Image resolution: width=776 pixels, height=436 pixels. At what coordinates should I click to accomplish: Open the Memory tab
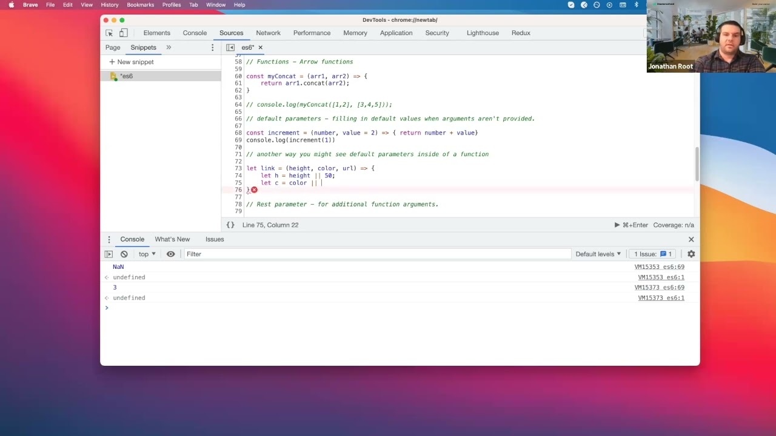point(355,33)
